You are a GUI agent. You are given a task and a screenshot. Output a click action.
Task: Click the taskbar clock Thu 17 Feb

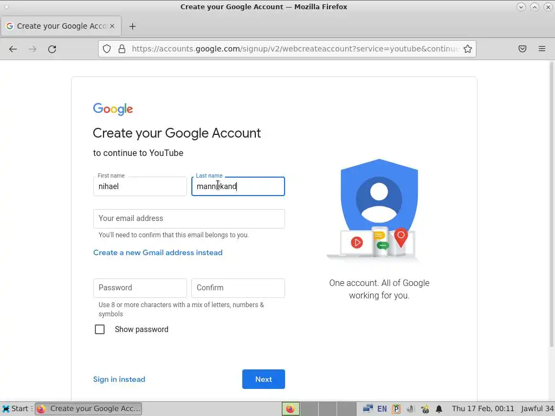click(x=483, y=409)
